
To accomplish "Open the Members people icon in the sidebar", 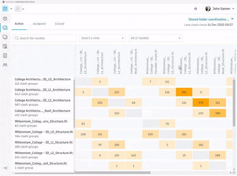I will [5, 65].
